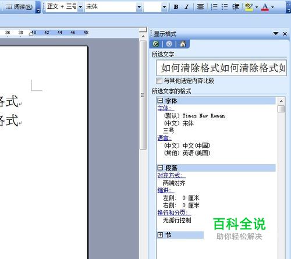Apply centered alignment from toolbar

200,7
